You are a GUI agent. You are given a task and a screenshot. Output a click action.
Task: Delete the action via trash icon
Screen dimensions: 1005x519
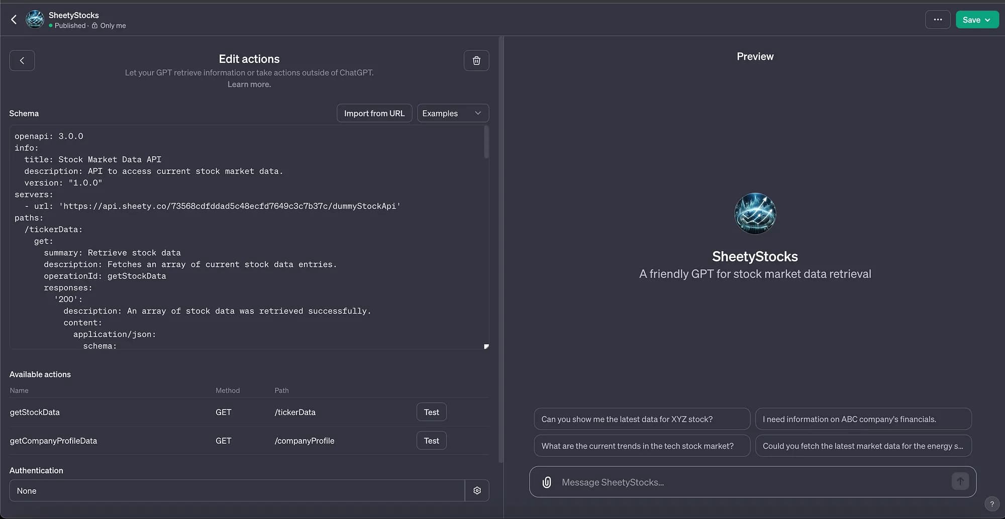coord(476,60)
